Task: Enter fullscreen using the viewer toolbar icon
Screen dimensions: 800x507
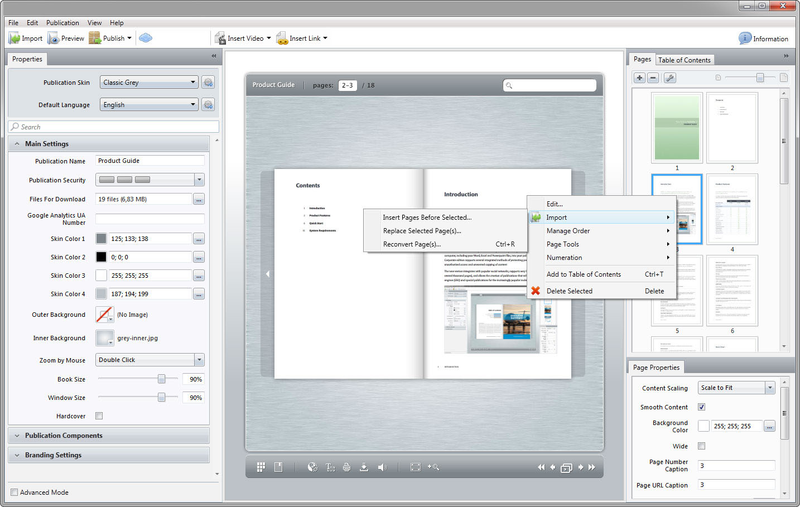Action: (416, 467)
